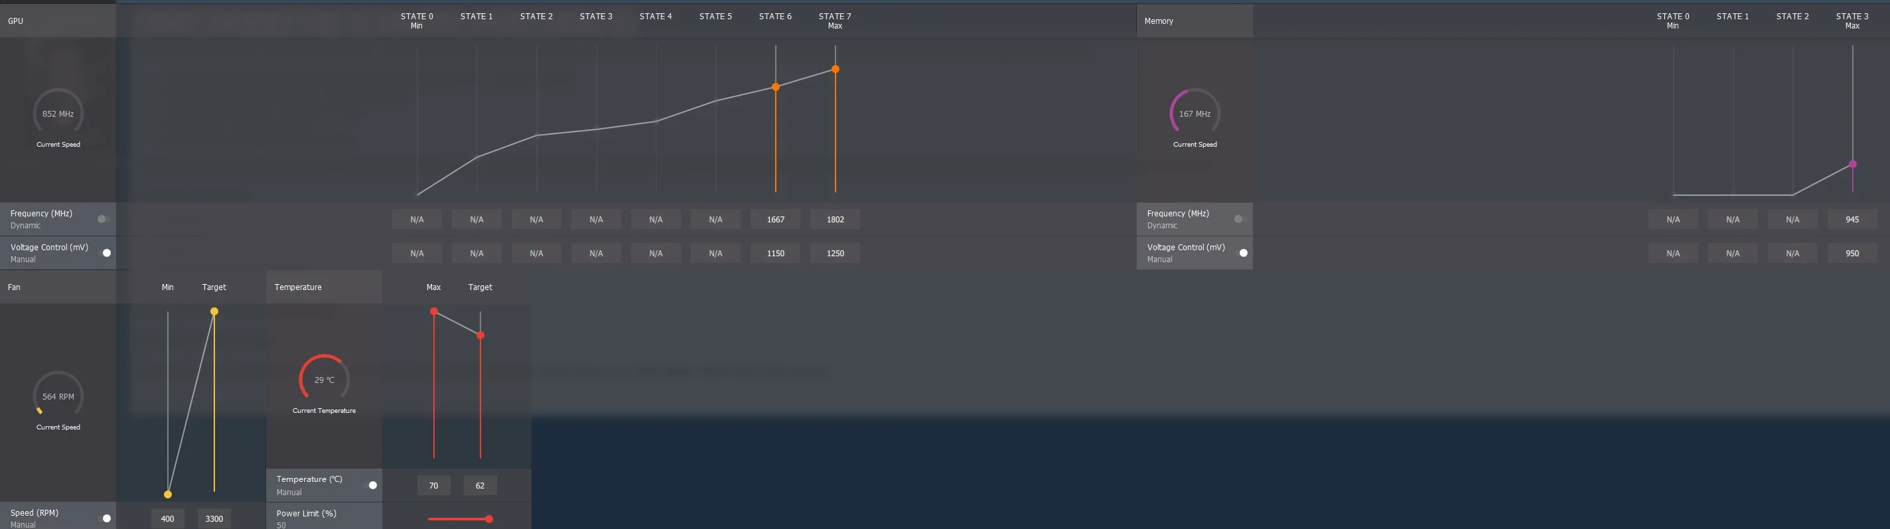Edit the memory frequency field 945
Image resolution: width=1890 pixels, height=529 pixels.
pyautogui.click(x=1853, y=220)
